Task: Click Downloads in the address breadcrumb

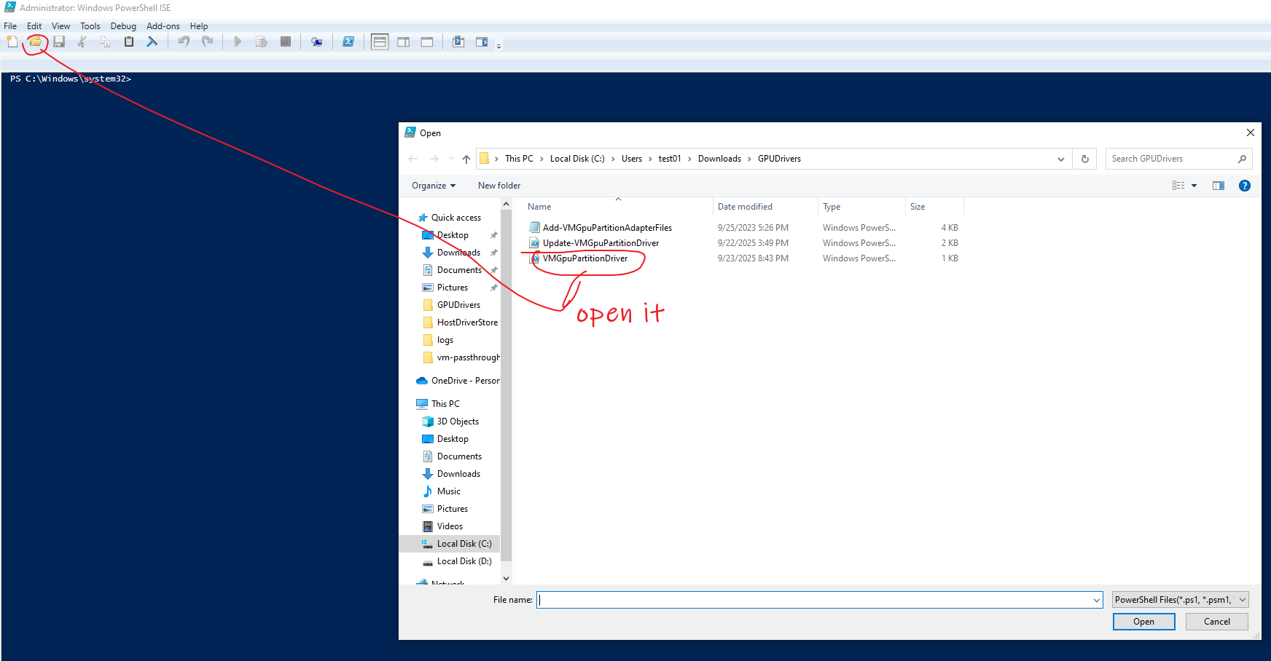Action: click(719, 159)
